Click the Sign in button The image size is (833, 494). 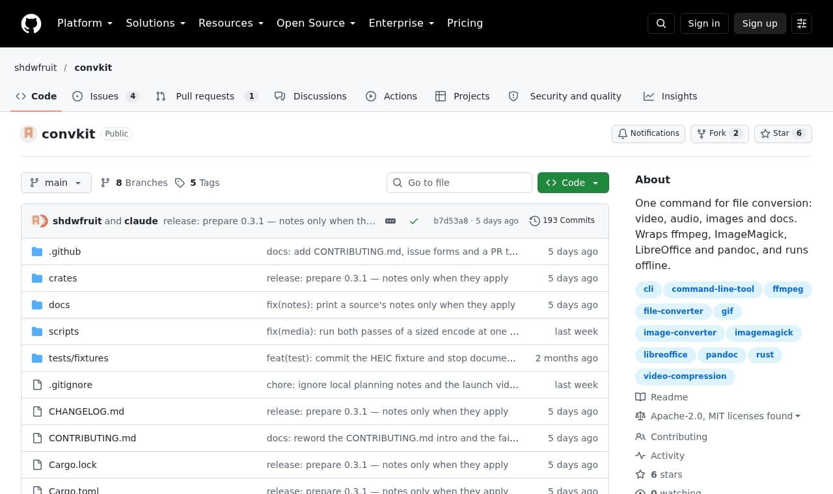[x=704, y=23]
